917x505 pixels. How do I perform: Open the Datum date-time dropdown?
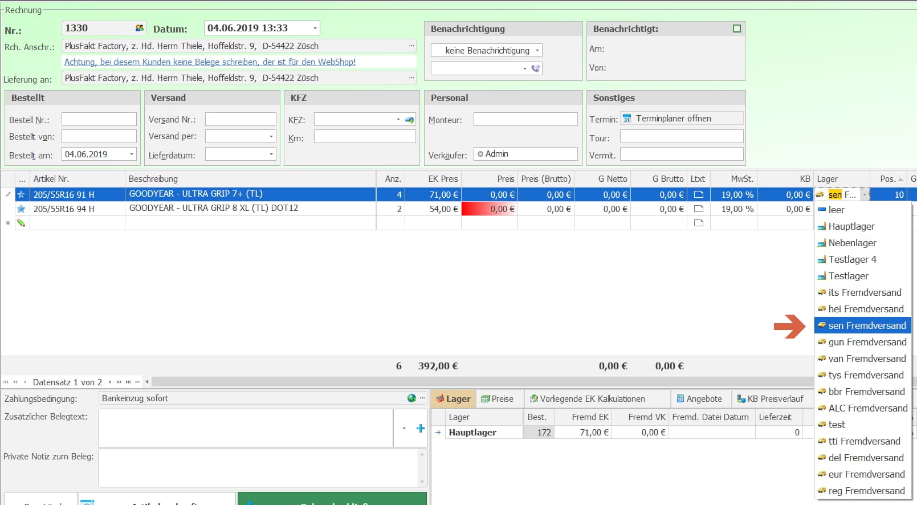click(315, 28)
